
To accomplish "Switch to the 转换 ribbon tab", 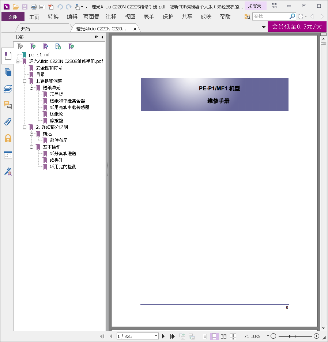I will (x=53, y=17).
